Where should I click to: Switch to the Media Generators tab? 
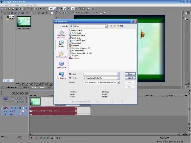(11, 87)
